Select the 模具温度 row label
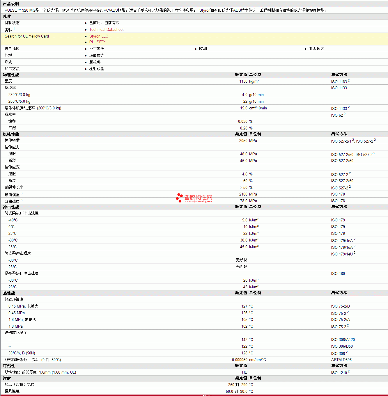Image resolution: width=388 pixels, height=396 pixels. point(12,391)
